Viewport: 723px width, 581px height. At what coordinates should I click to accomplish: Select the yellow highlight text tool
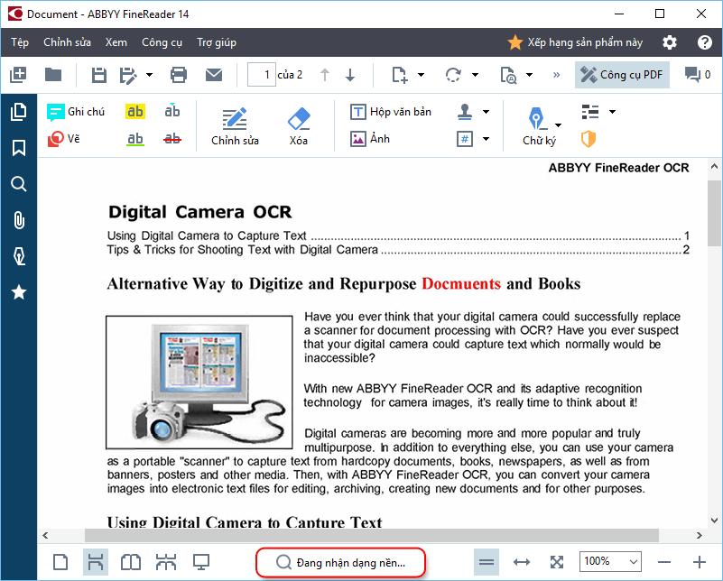(x=135, y=112)
